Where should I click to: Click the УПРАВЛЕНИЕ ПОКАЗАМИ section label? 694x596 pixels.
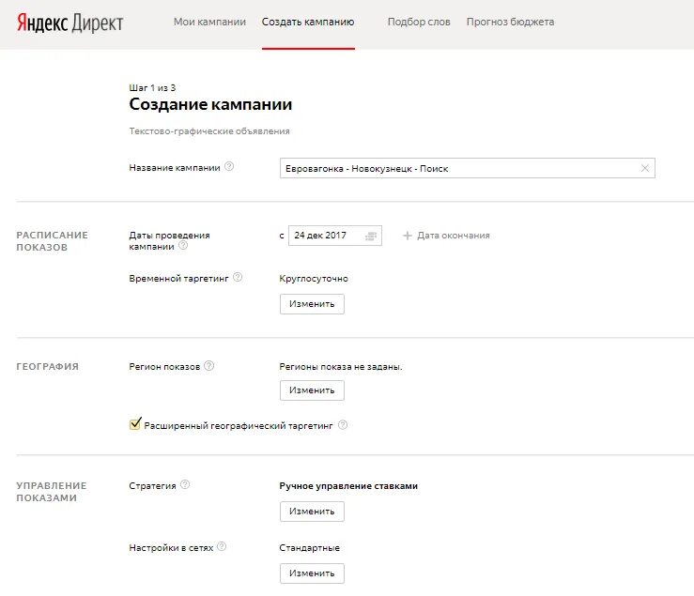(52, 492)
